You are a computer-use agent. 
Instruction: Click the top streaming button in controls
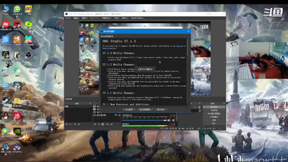click(x=214, y=107)
